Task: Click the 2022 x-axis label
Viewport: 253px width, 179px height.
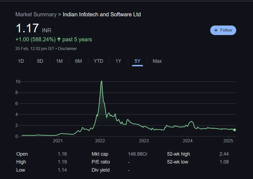Action: 100,141
